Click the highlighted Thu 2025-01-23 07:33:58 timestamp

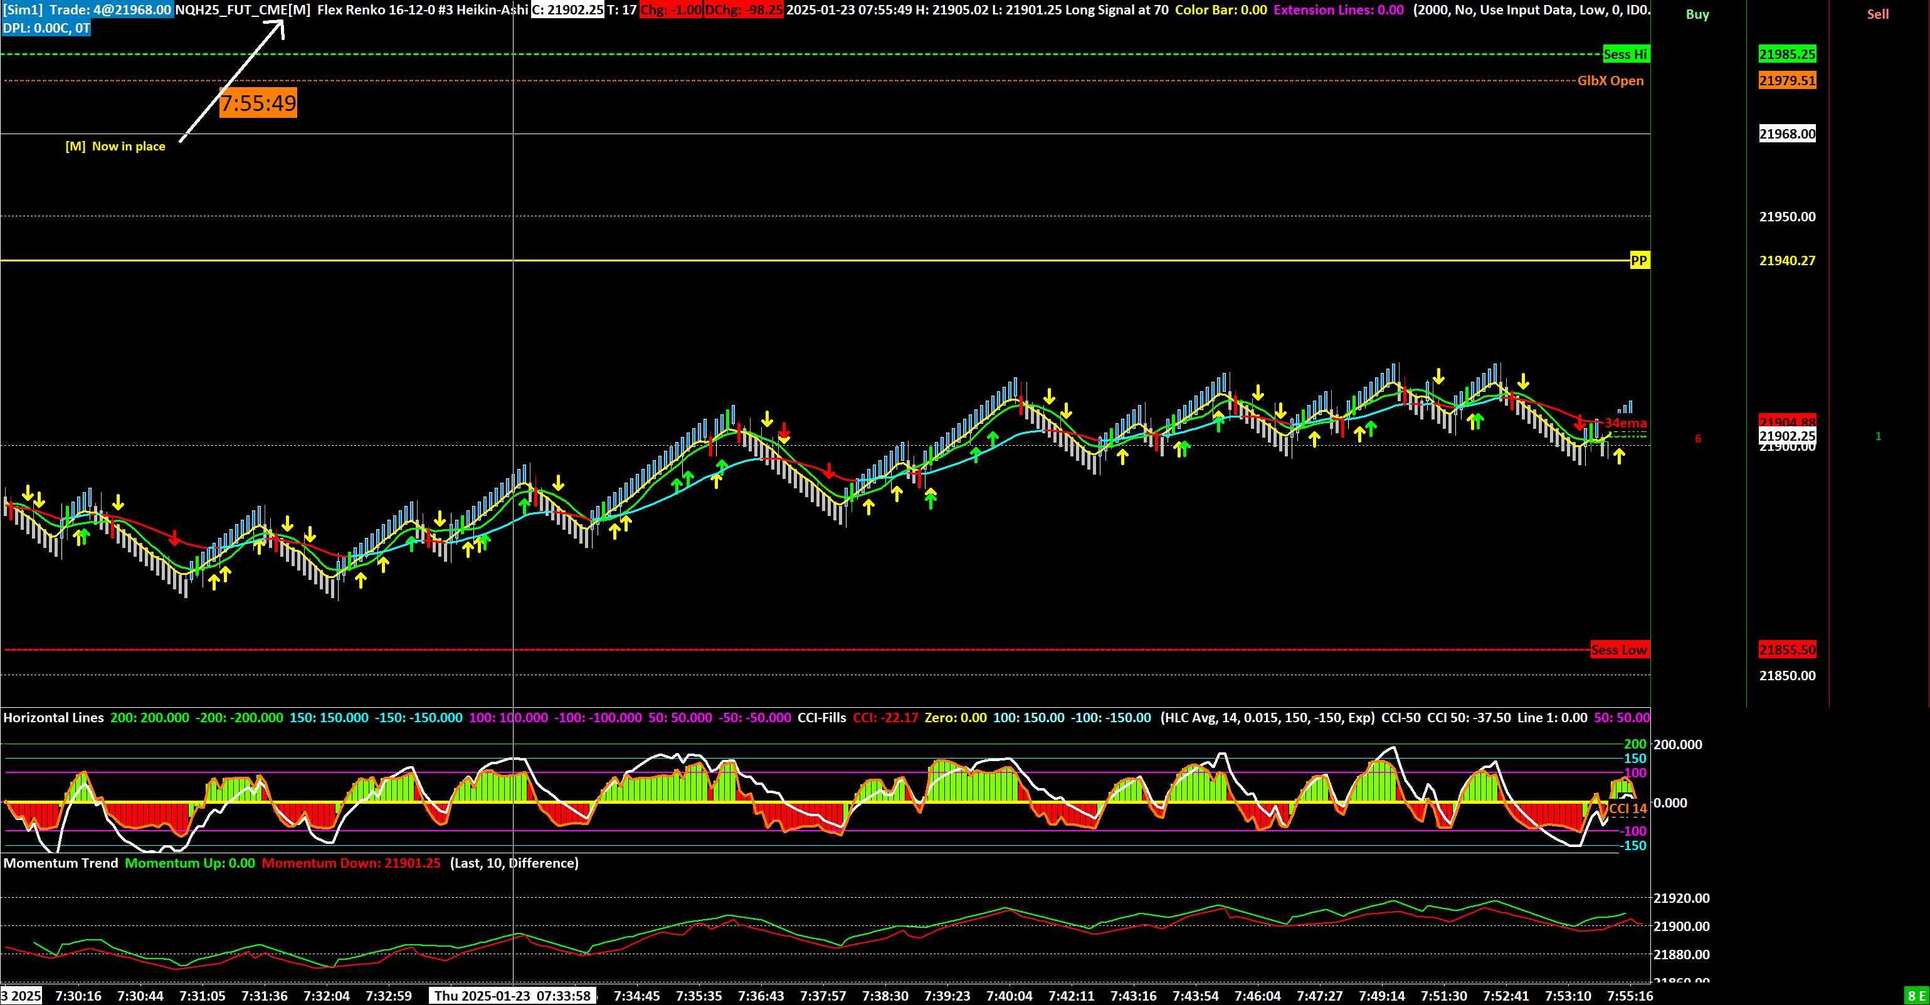pyautogui.click(x=513, y=996)
